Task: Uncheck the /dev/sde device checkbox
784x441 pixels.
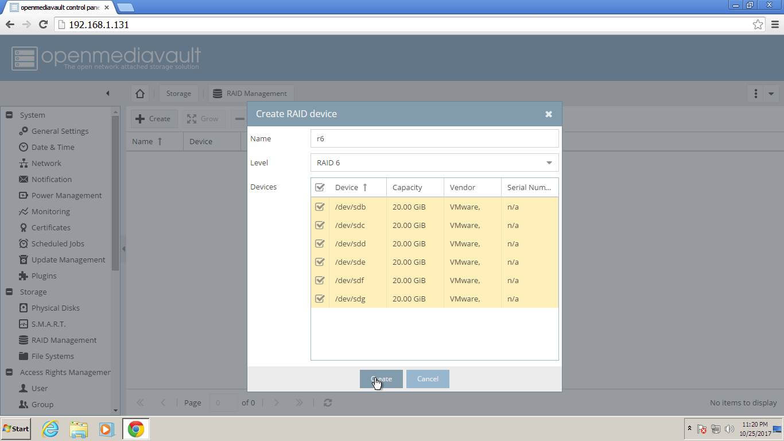Action: 320,262
